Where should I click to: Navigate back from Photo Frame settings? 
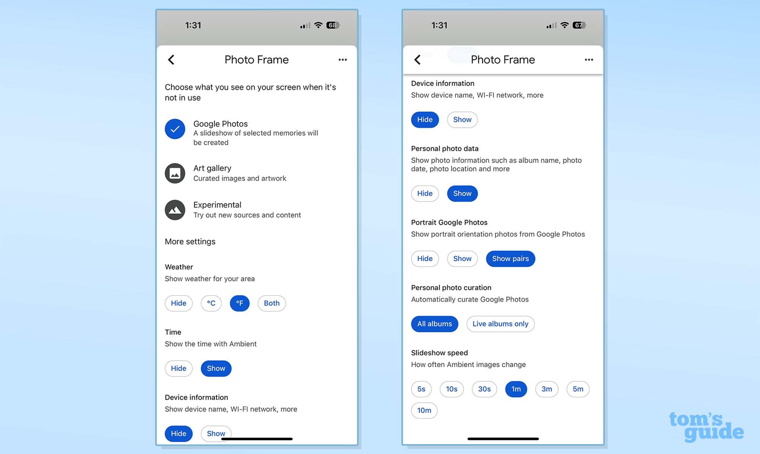171,60
